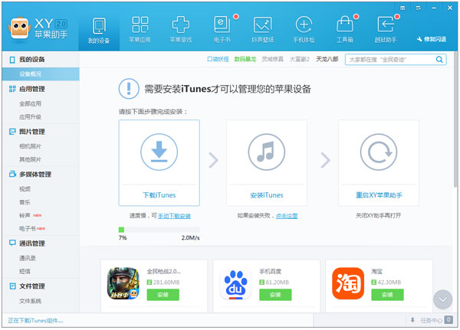Open 铃声 in sidebar
The width and height of the screenshot is (460, 330).
tap(25, 215)
